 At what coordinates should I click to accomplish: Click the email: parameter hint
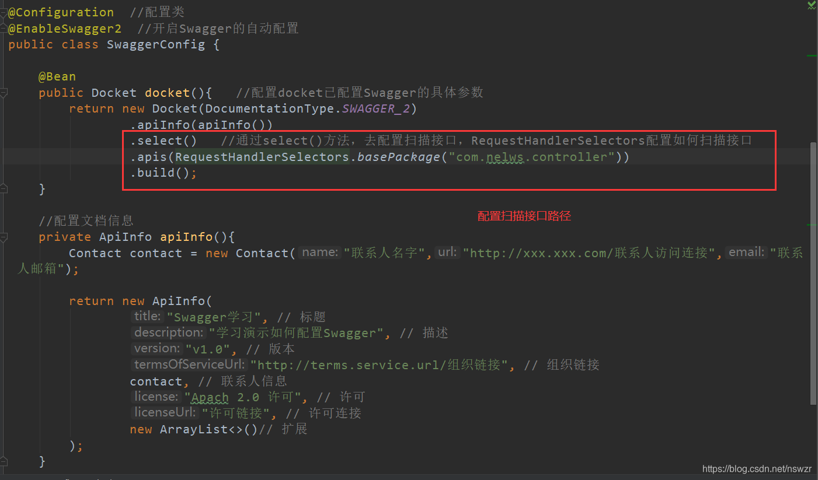tap(747, 252)
